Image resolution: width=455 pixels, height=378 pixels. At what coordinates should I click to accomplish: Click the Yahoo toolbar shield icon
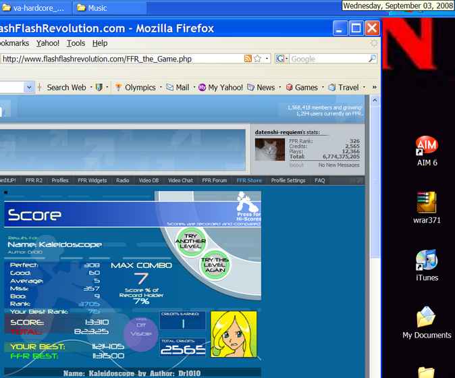[99, 87]
